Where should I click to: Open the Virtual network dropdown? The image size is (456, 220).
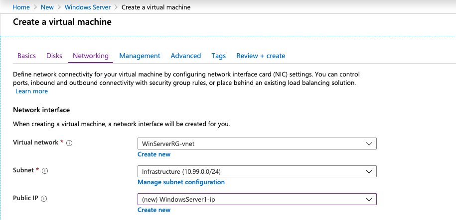pos(257,144)
